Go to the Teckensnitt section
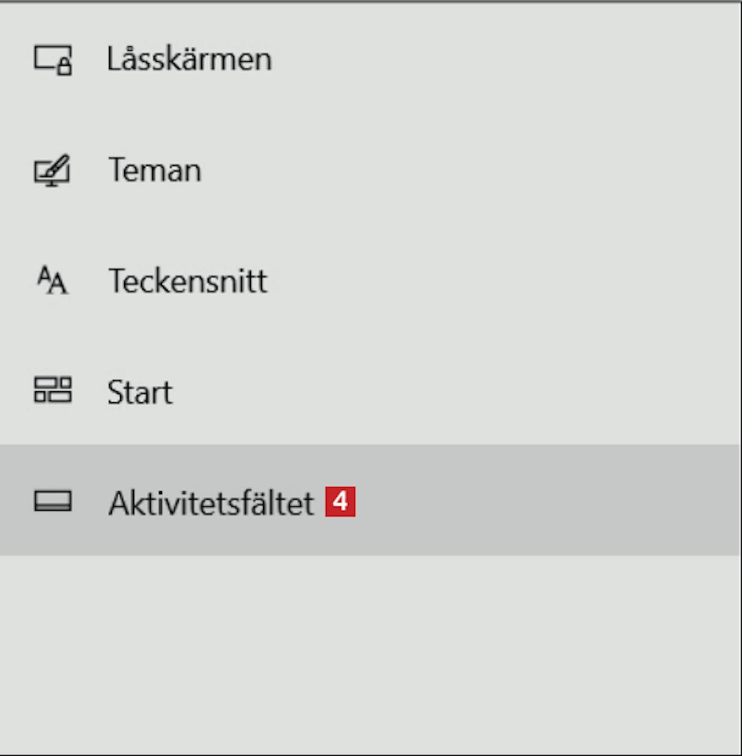 tap(187, 281)
